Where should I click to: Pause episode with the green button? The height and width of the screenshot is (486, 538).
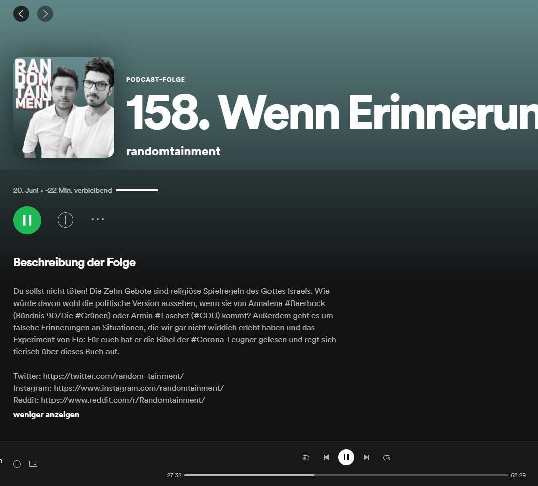pos(27,220)
